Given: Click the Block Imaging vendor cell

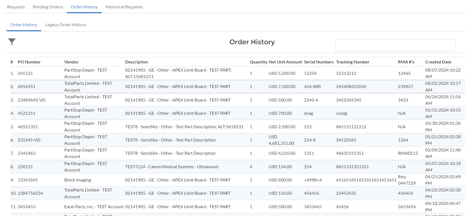Looking at the screenshot, I should 78,180.
